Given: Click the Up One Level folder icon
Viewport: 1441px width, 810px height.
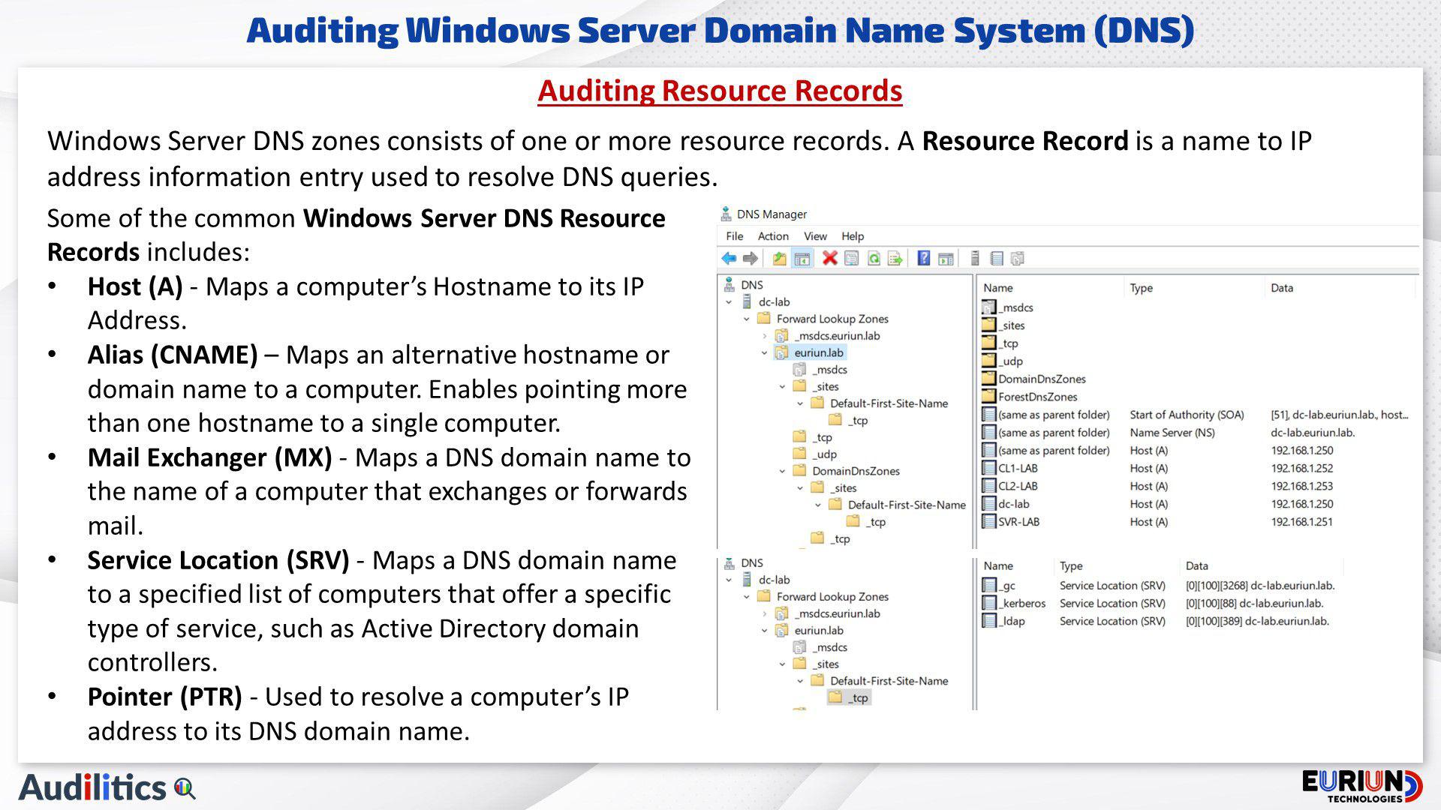Looking at the screenshot, I should coord(779,259).
